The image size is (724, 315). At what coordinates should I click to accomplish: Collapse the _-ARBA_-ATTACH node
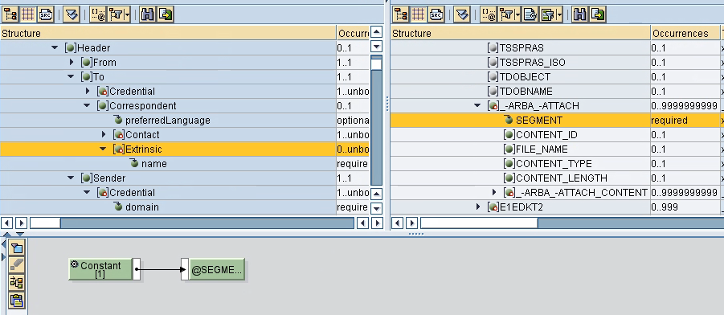pos(478,106)
